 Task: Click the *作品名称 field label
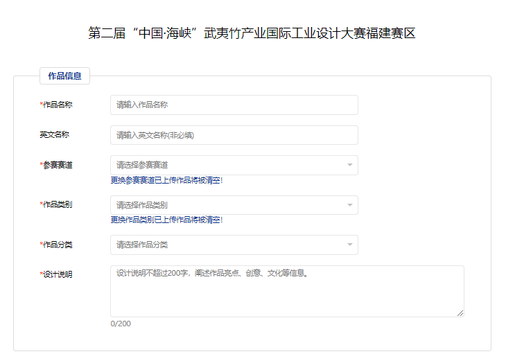pos(56,105)
